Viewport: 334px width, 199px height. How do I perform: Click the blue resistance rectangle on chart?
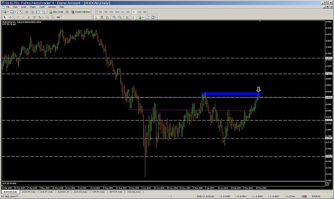click(231, 94)
